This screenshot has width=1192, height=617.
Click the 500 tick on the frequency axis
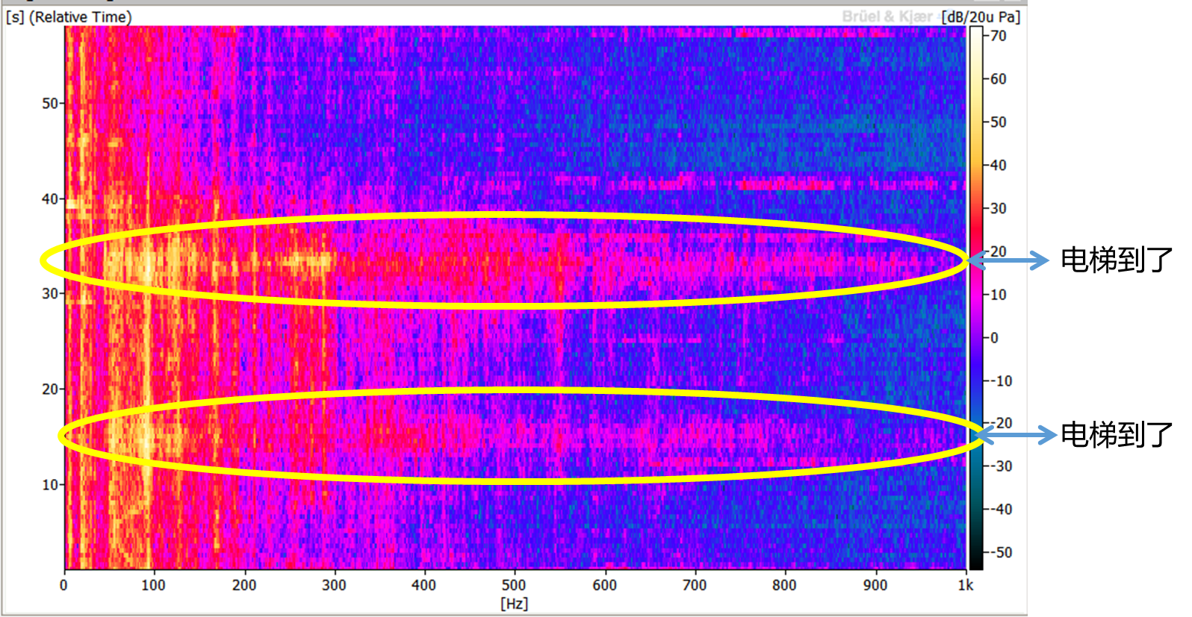pos(514,586)
